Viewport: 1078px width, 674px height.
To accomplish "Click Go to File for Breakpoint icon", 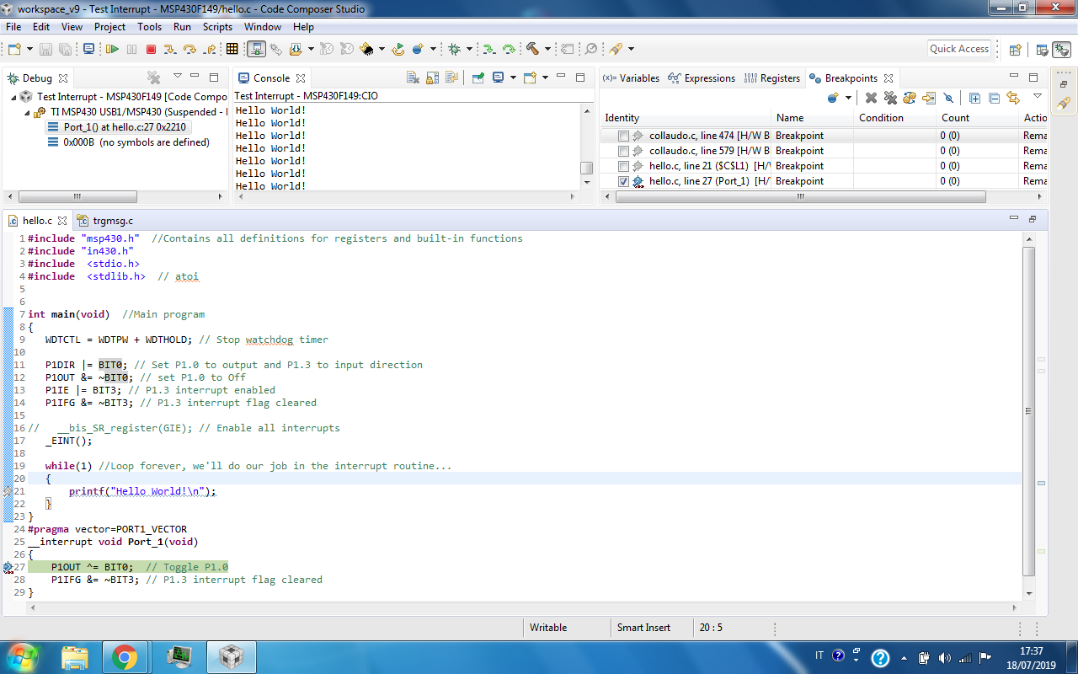I will [x=929, y=98].
